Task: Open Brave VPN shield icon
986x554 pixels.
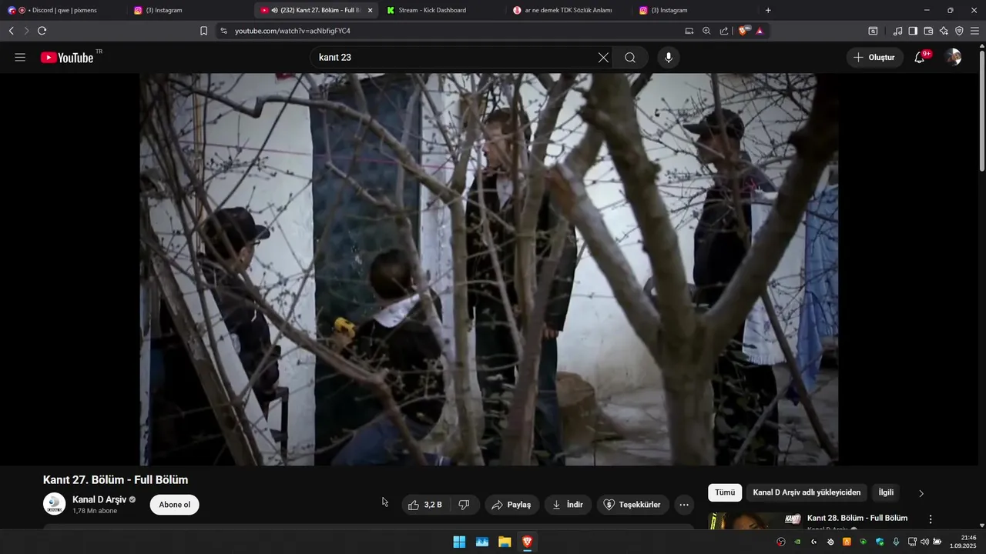Action: (x=959, y=31)
